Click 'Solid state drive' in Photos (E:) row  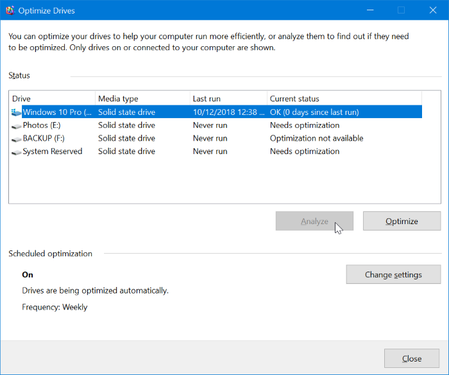[x=126, y=125]
